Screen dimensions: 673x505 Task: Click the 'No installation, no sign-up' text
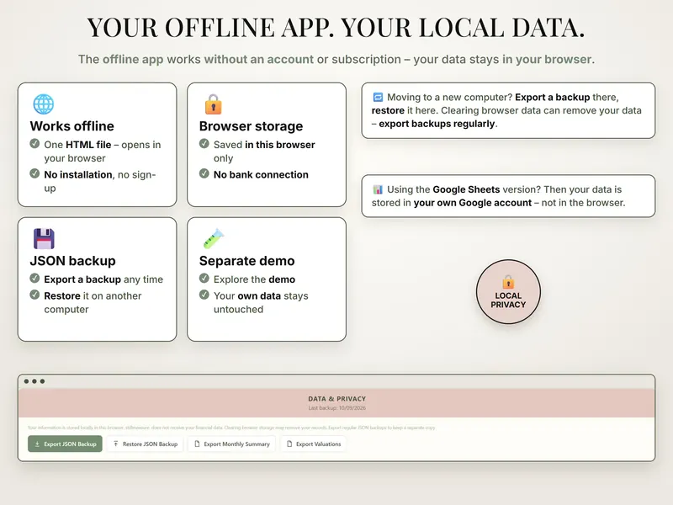click(x=100, y=181)
